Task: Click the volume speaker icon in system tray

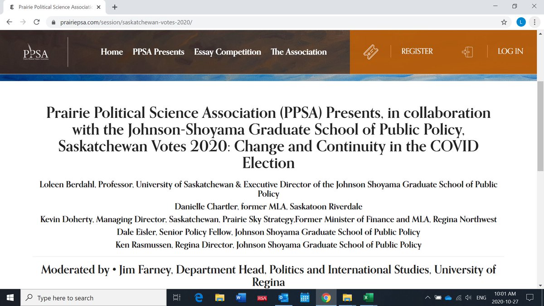Action: pos(468,298)
